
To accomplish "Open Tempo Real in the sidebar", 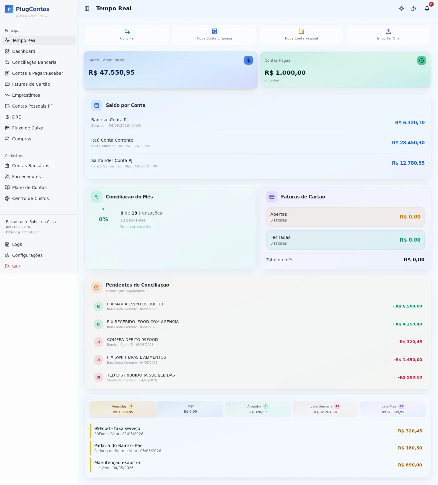I will pos(39,40).
